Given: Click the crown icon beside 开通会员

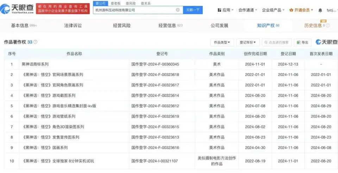Looking at the screenshot, I should pos(291,10).
